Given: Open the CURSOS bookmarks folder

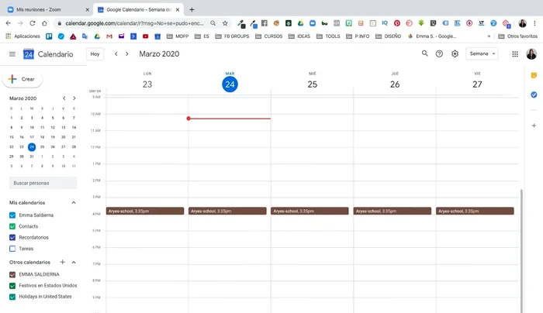Looking at the screenshot, I should tap(269, 36).
